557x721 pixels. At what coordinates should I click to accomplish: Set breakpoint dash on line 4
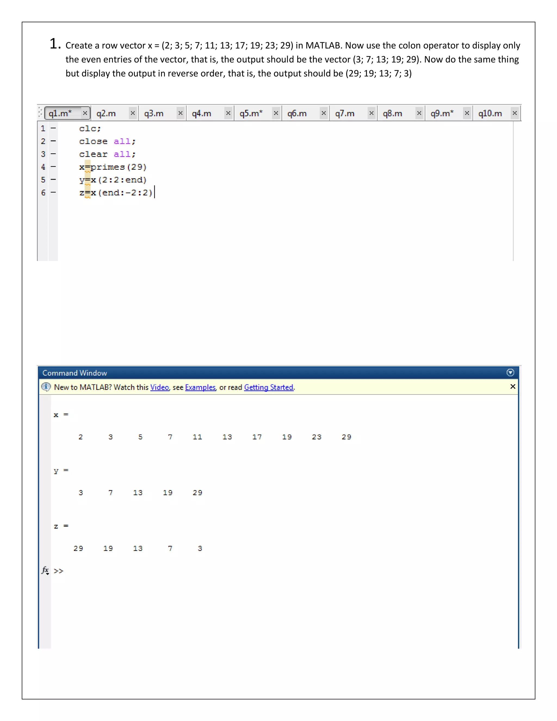click(53, 167)
